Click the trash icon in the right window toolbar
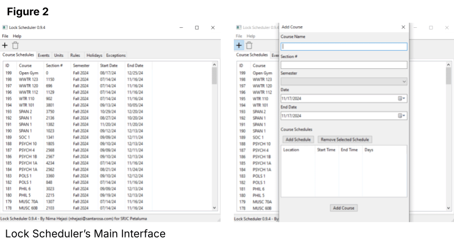This screenshot has width=454, height=246. pyautogui.click(x=249, y=45)
